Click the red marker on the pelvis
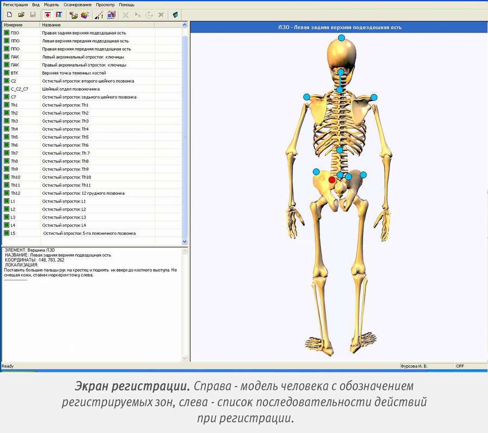Screen dimensions: 488x433 click(x=332, y=180)
